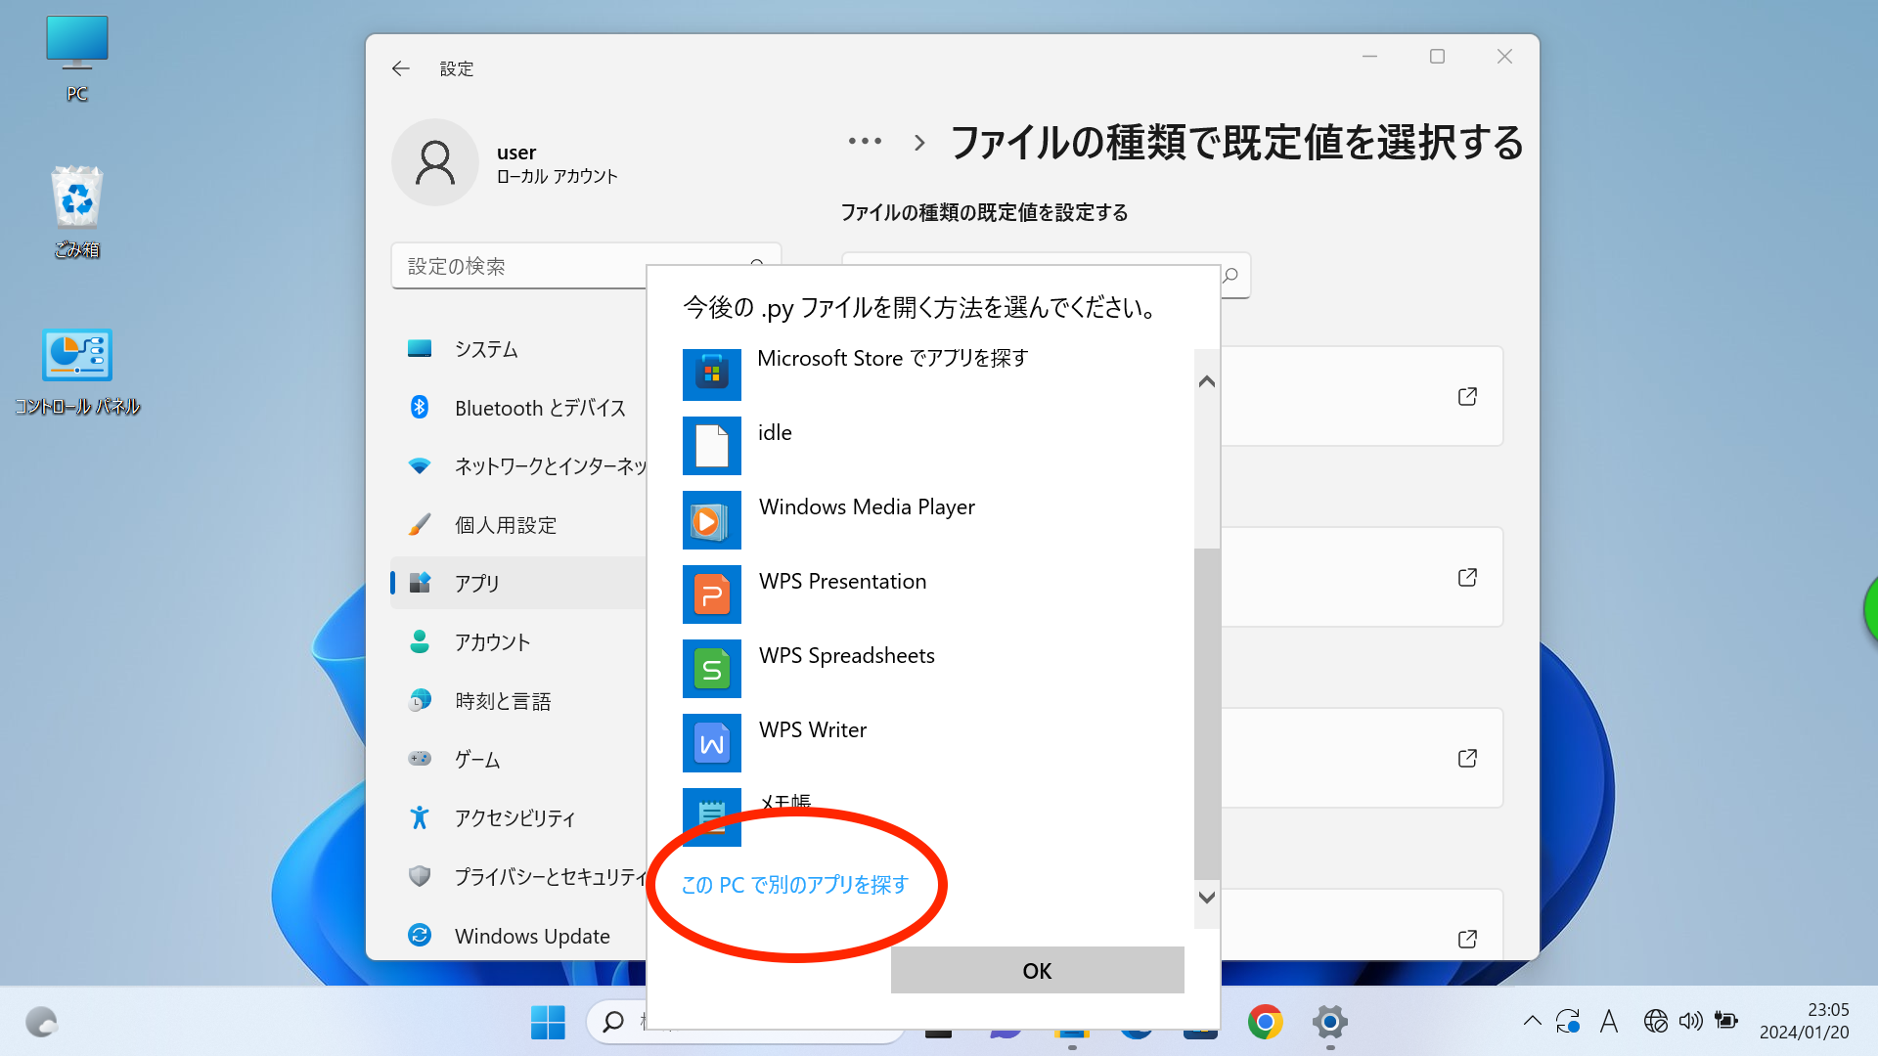The height and width of the screenshot is (1056, 1878).
Task: Click the この PC で別のアプリを探す link
Action: tap(793, 885)
